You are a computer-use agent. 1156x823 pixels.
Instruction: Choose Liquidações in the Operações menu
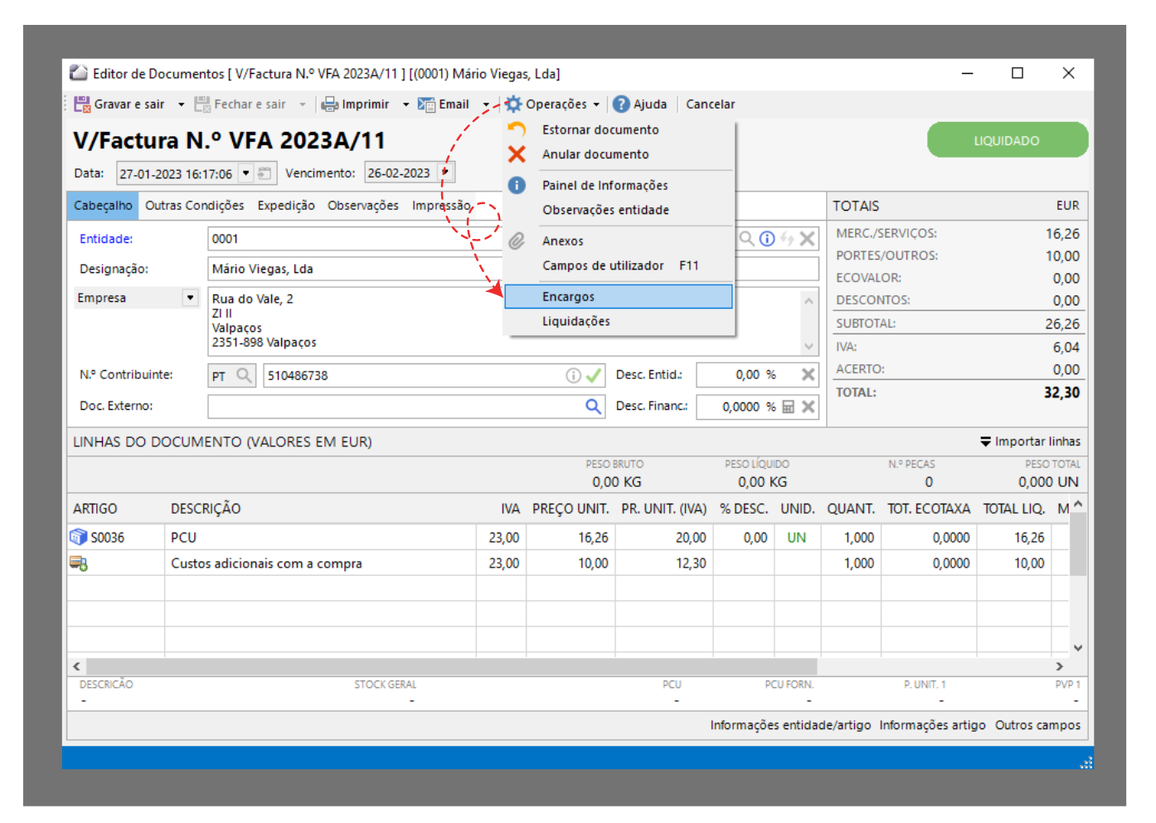pos(576,322)
